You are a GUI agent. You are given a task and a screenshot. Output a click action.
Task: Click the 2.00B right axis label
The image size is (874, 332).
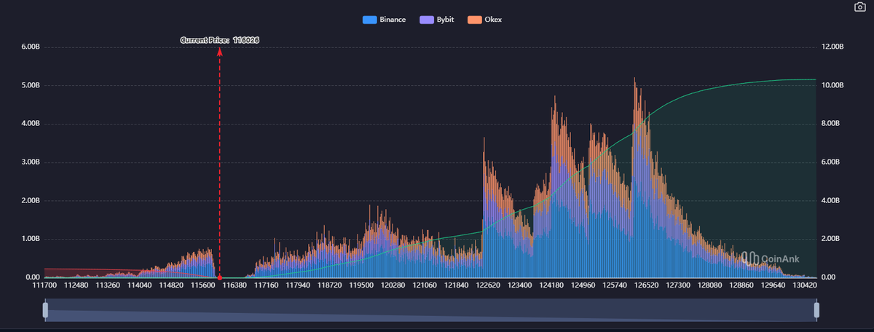click(x=831, y=239)
